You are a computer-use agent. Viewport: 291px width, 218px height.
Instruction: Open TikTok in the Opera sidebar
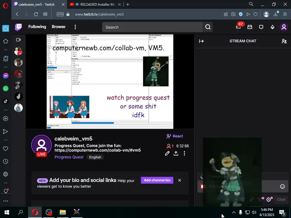coord(6,101)
